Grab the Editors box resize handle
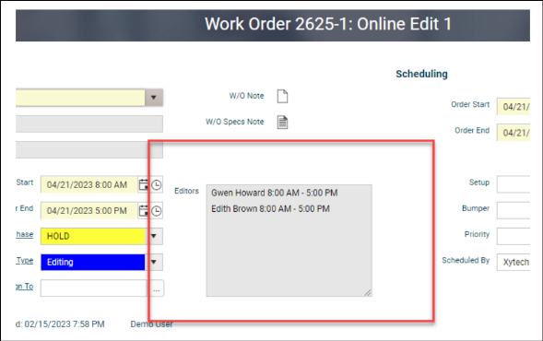Viewport: 543px width, 341px height. (x=368, y=292)
